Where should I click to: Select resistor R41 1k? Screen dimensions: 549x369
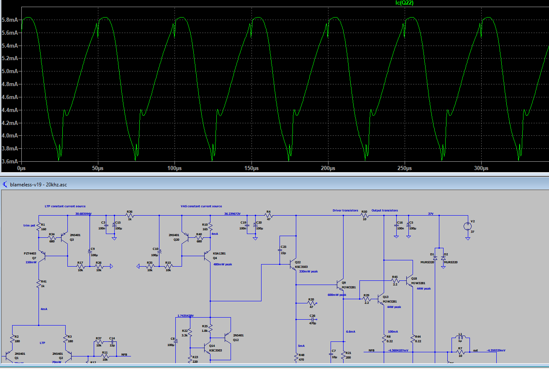pyautogui.click(x=38, y=285)
